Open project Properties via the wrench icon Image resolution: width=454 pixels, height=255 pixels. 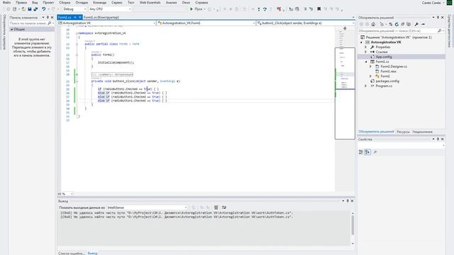coord(416,24)
